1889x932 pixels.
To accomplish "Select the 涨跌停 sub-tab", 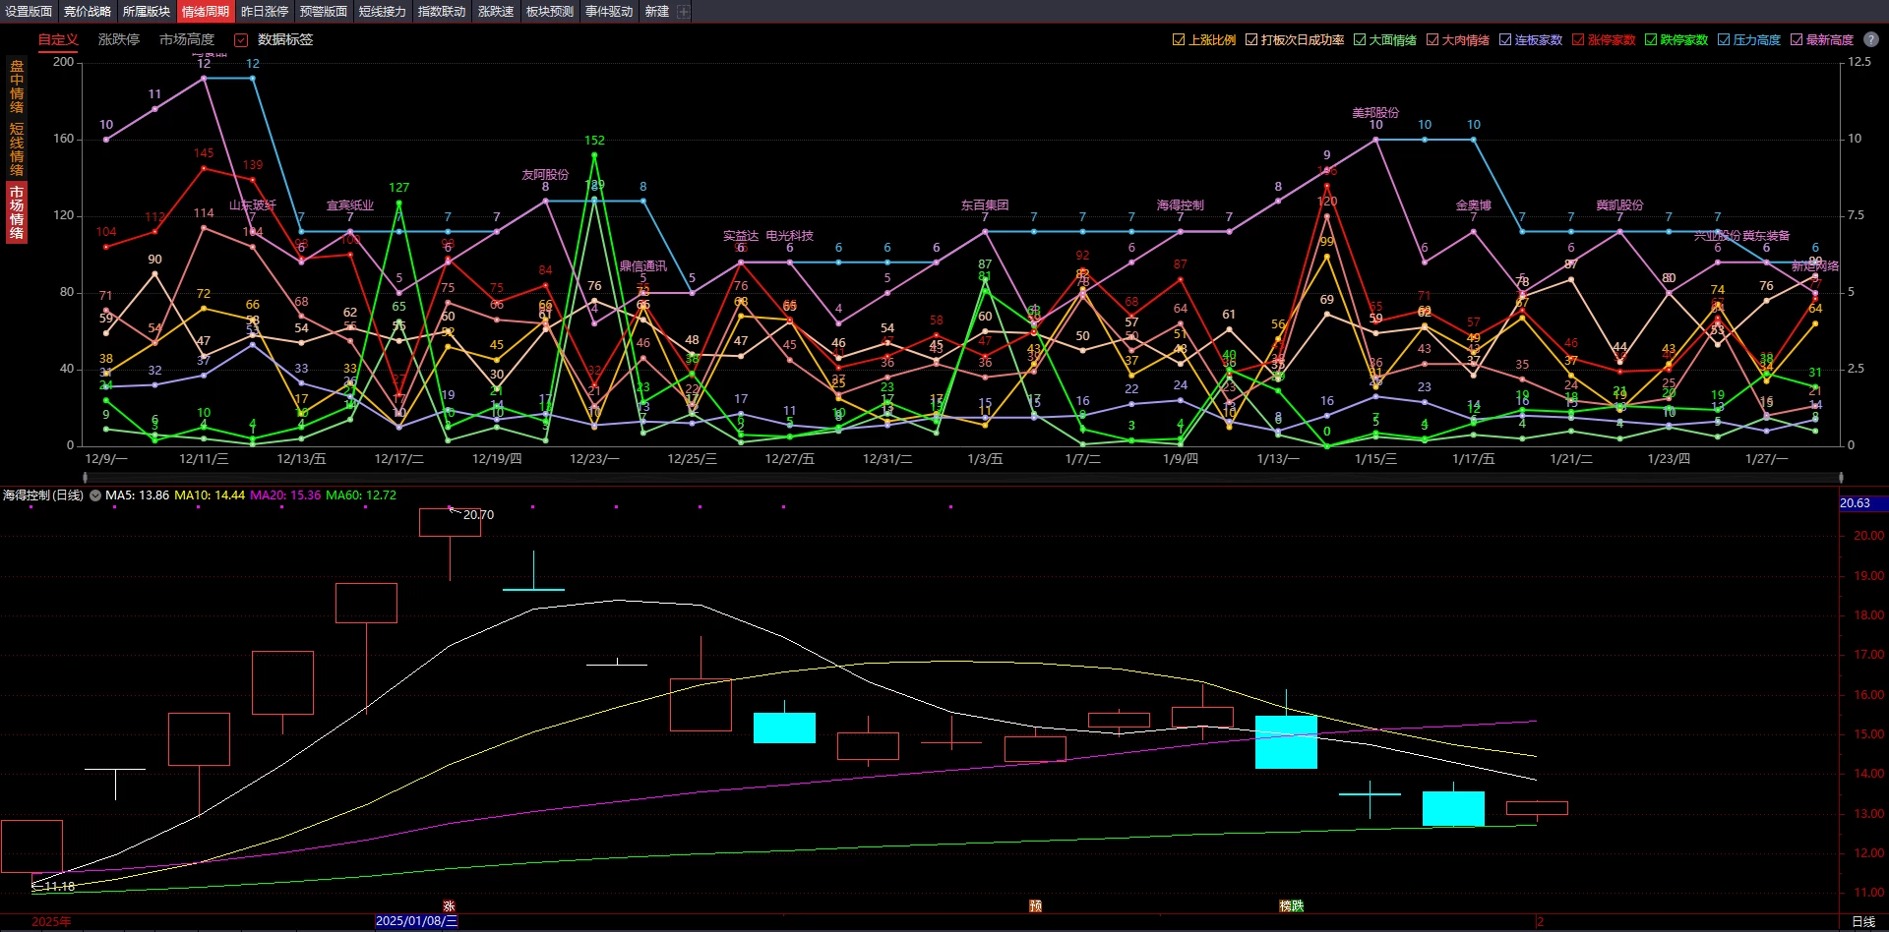I will coord(119,40).
